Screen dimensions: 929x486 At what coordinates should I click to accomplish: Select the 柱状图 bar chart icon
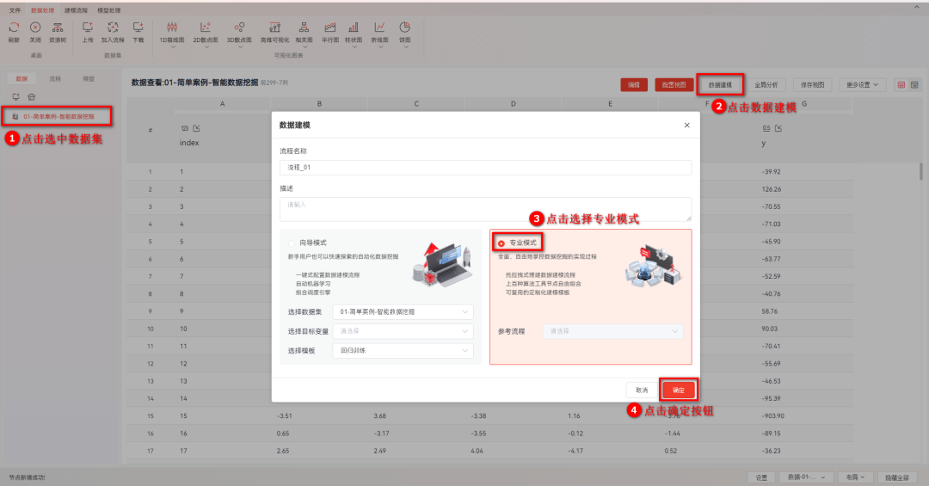[354, 28]
